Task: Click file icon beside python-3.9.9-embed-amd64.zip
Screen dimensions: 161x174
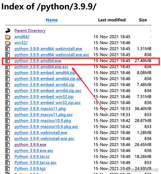Action: (x=7, y=73)
